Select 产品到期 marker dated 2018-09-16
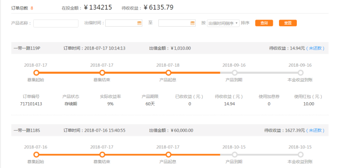 coord(234,73)
